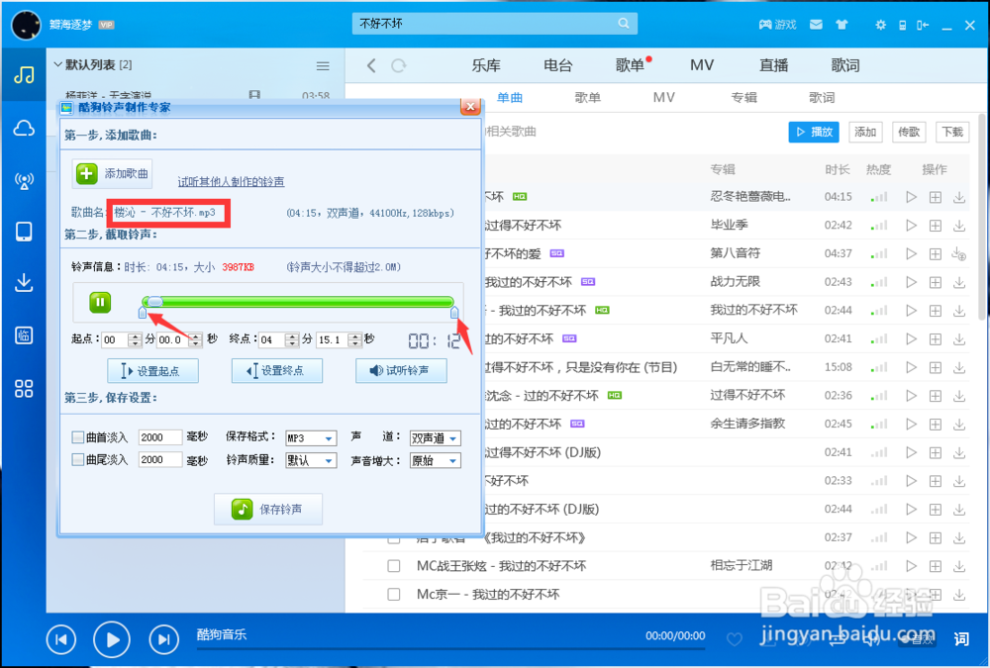Adjust the end second stepper
The image size is (990, 668).
(355, 339)
